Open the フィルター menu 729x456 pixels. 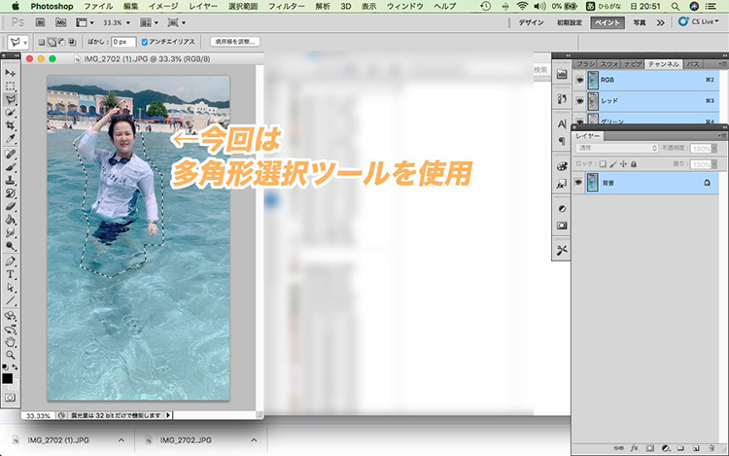287,6
